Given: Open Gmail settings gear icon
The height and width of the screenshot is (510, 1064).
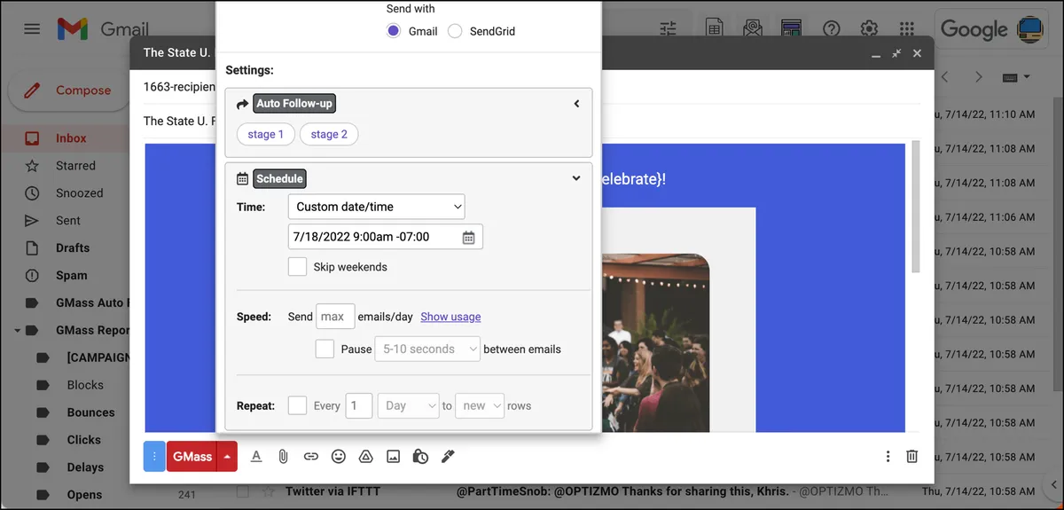Looking at the screenshot, I should (869, 29).
